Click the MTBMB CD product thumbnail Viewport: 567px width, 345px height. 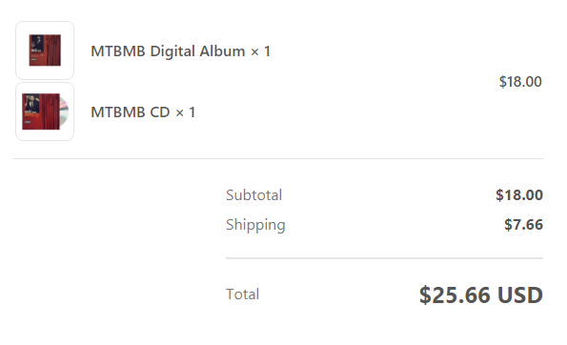coord(45,112)
